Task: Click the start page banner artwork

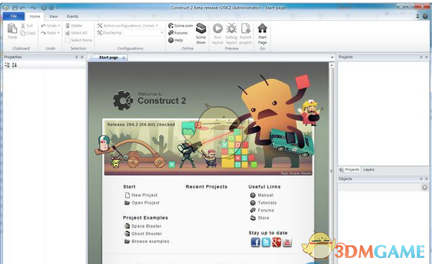Action: (x=208, y=147)
